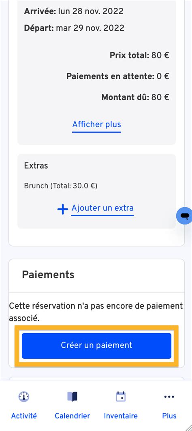
Task: Click the blue plus sign icon
Action: tap(63, 210)
